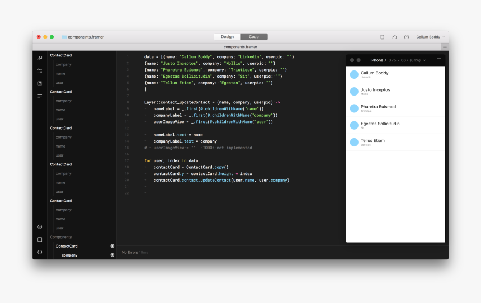This screenshot has height=303, width=481.
Task: Click the fold marker beside line 15
Action: click(145, 148)
